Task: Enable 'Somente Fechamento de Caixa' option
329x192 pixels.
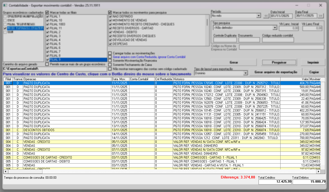Action: point(110,65)
